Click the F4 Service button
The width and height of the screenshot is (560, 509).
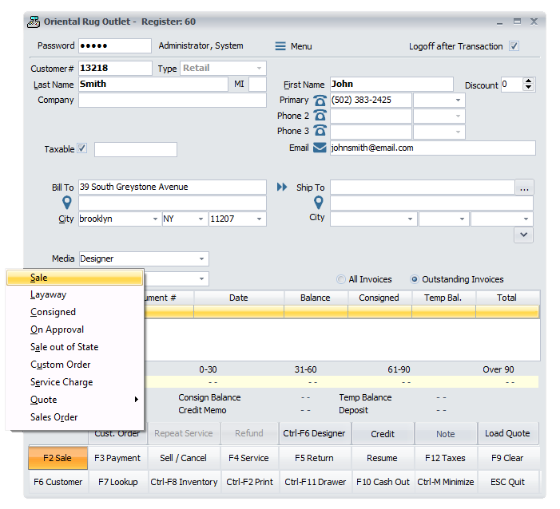249,458
